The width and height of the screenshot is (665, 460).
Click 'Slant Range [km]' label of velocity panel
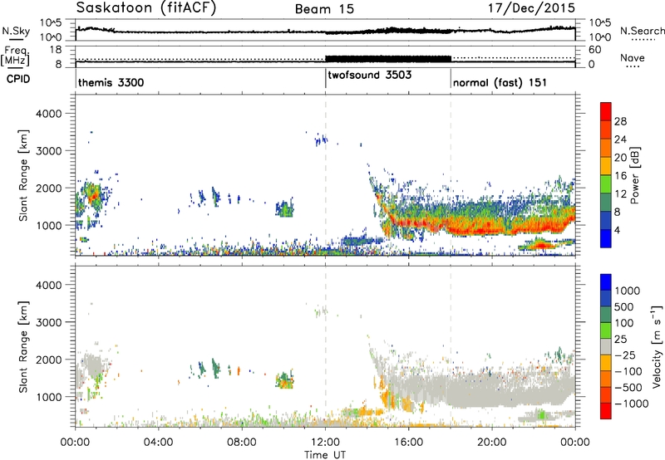23,347
